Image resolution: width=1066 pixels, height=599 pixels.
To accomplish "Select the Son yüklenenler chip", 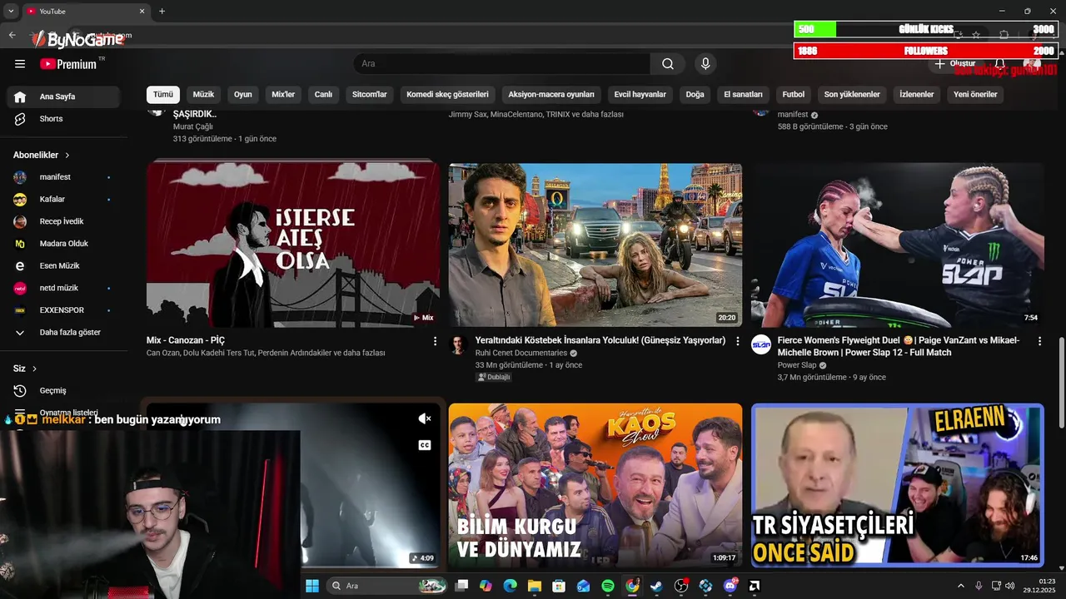I will click(x=852, y=95).
